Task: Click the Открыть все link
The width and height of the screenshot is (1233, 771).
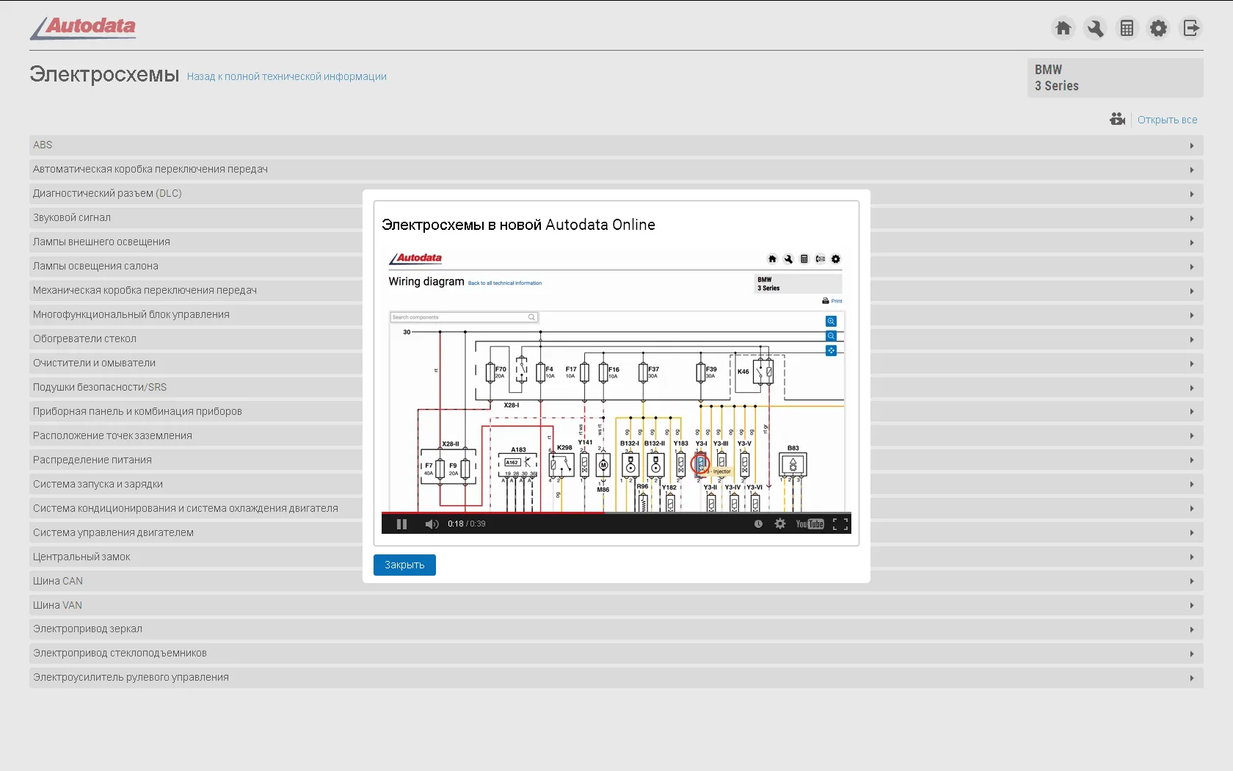Action: pos(1167,120)
